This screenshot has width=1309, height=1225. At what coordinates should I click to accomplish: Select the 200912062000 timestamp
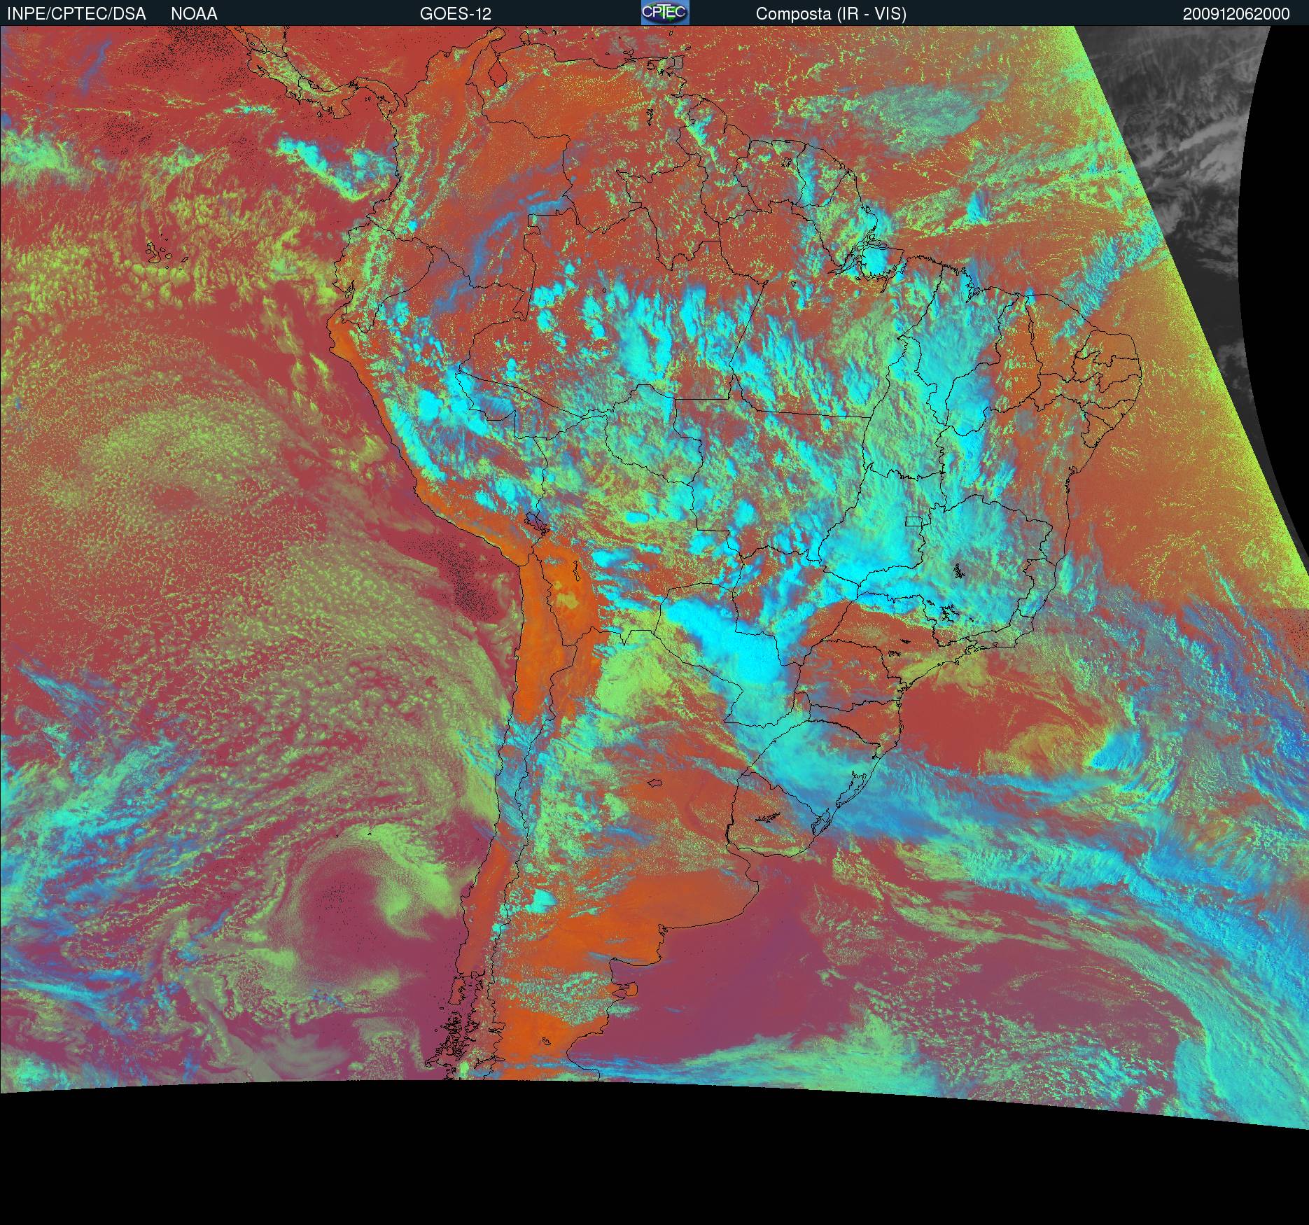pyautogui.click(x=1236, y=14)
